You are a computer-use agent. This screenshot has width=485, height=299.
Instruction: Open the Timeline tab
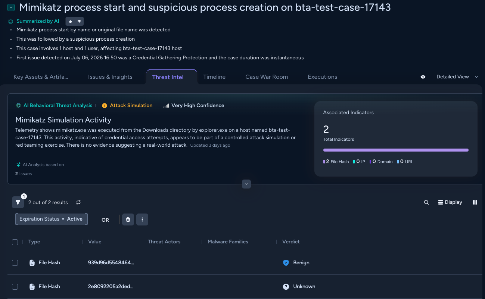[214, 77]
